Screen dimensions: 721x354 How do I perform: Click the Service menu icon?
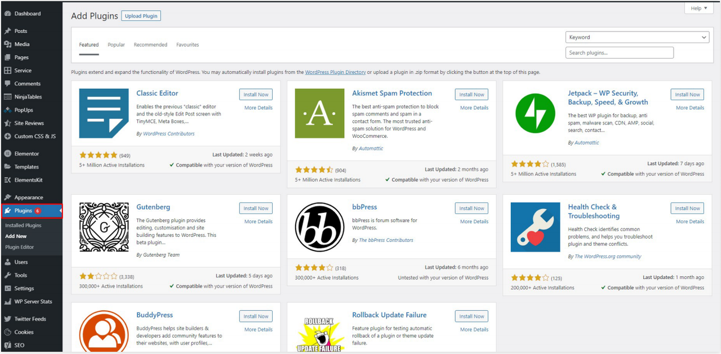click(7, 70)
